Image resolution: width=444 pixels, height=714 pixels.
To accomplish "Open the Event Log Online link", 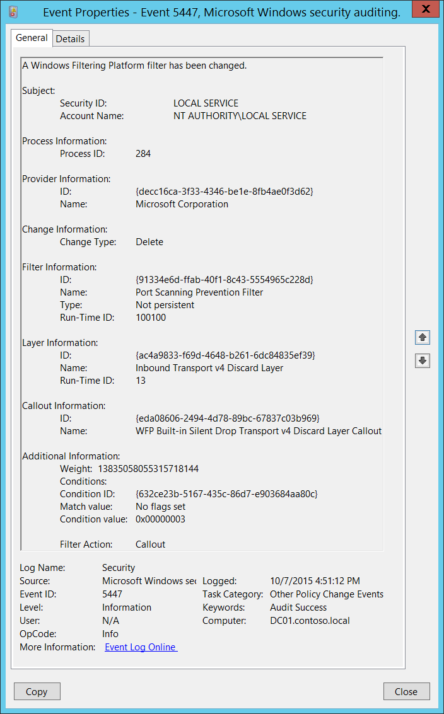I will [x=141, y=647].
